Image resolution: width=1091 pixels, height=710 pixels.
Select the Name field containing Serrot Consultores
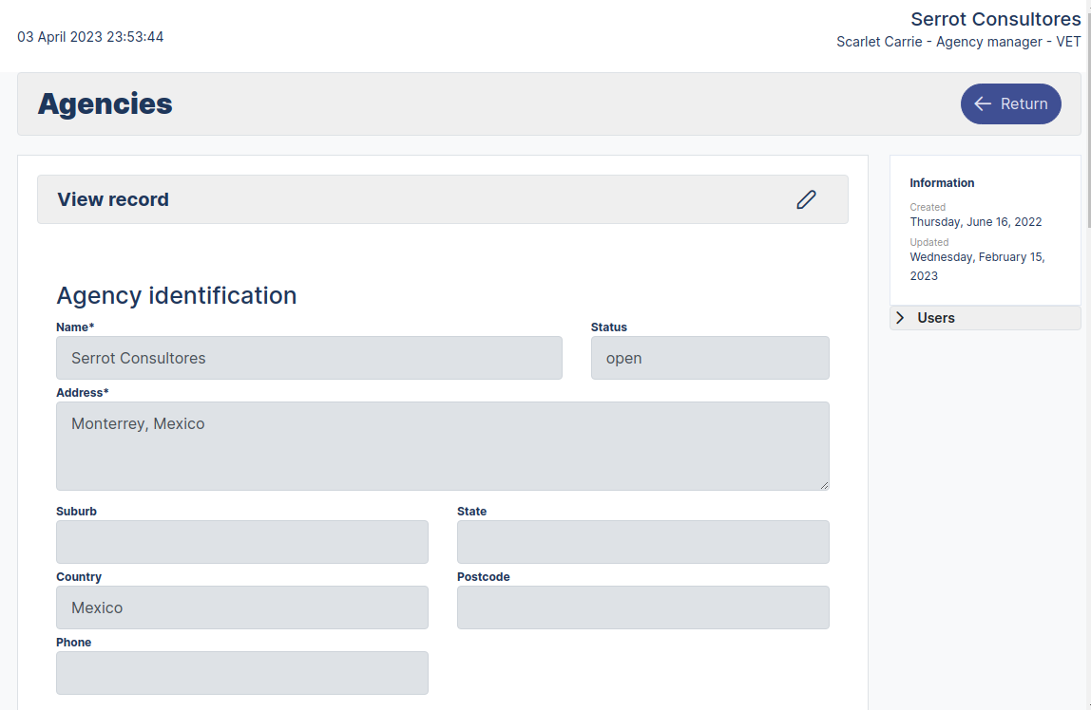pyautogui.click(x=309, y=358)
